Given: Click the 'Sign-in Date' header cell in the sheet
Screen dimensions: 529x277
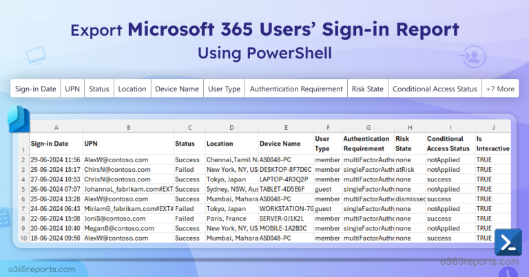Looking at the screenshot, I should (x=56, y=144).
